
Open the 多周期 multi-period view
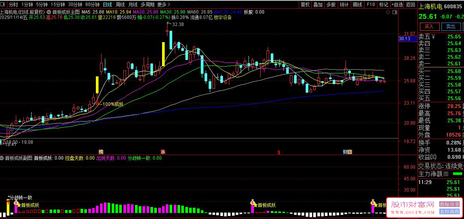coord(147,5)
